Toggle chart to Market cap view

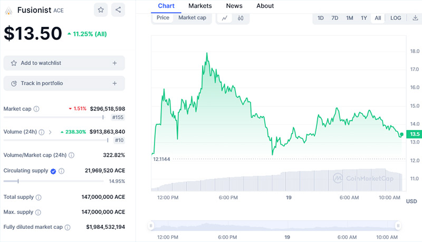click(x=192, y=18)
